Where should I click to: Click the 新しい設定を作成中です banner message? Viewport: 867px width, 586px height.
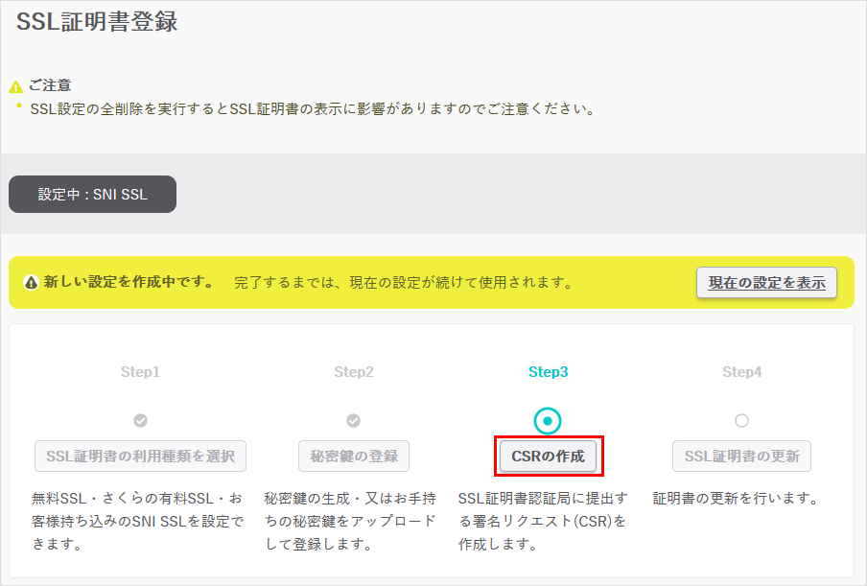(x=129, y=283)
